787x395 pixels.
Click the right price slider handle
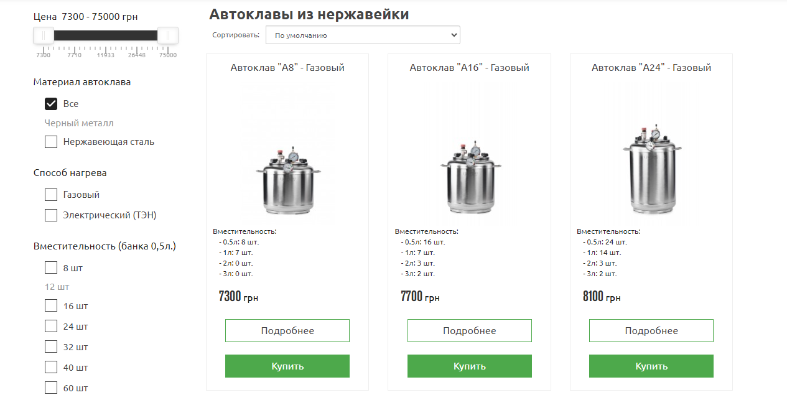coord(168,35)
